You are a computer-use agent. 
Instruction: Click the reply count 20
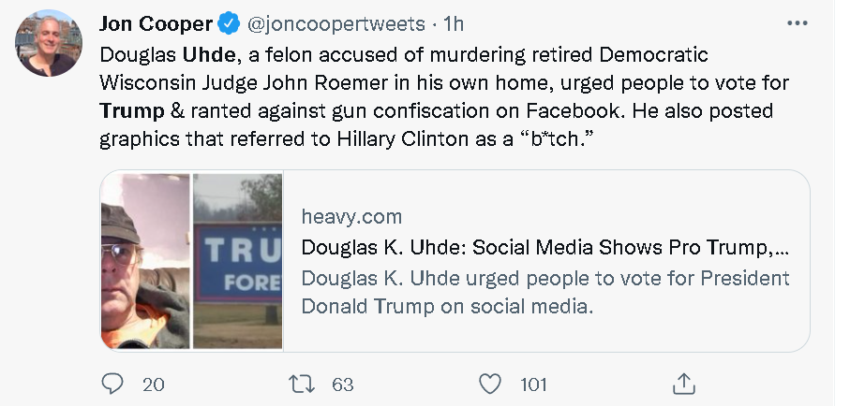coord(153,384)
